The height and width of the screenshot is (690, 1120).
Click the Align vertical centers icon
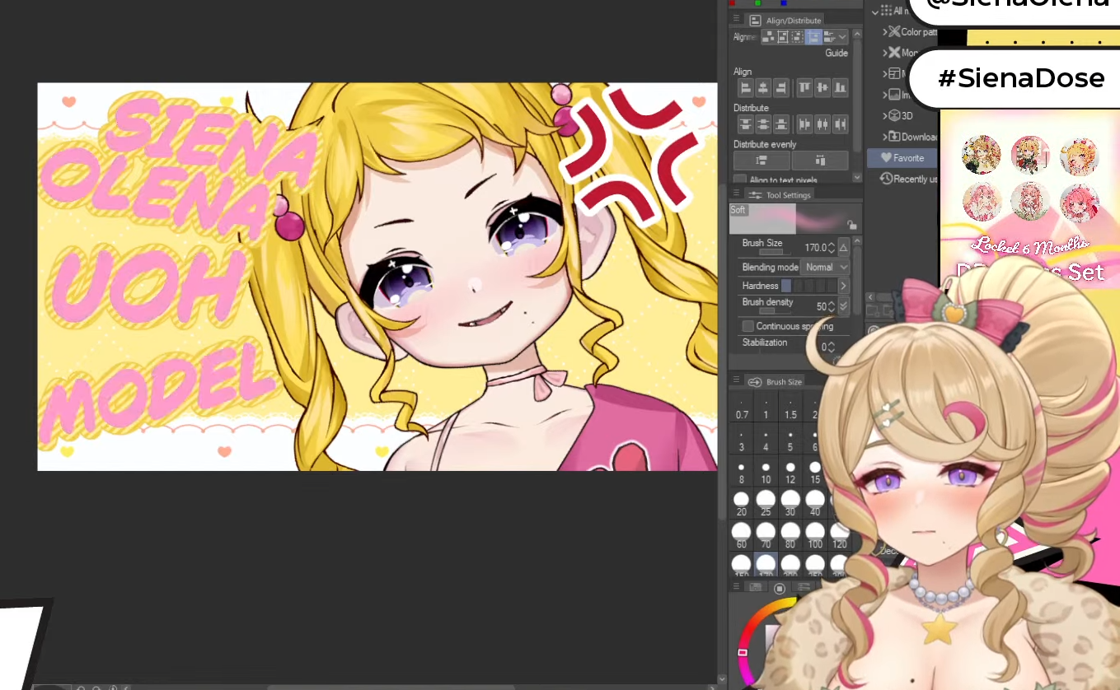(822, 87)
